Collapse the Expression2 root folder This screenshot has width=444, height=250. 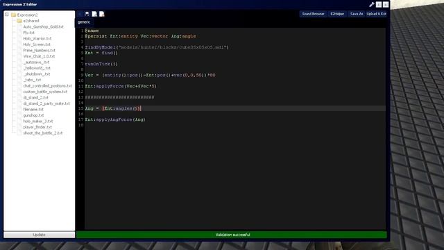pyautogui.click(x=7, y=15)
